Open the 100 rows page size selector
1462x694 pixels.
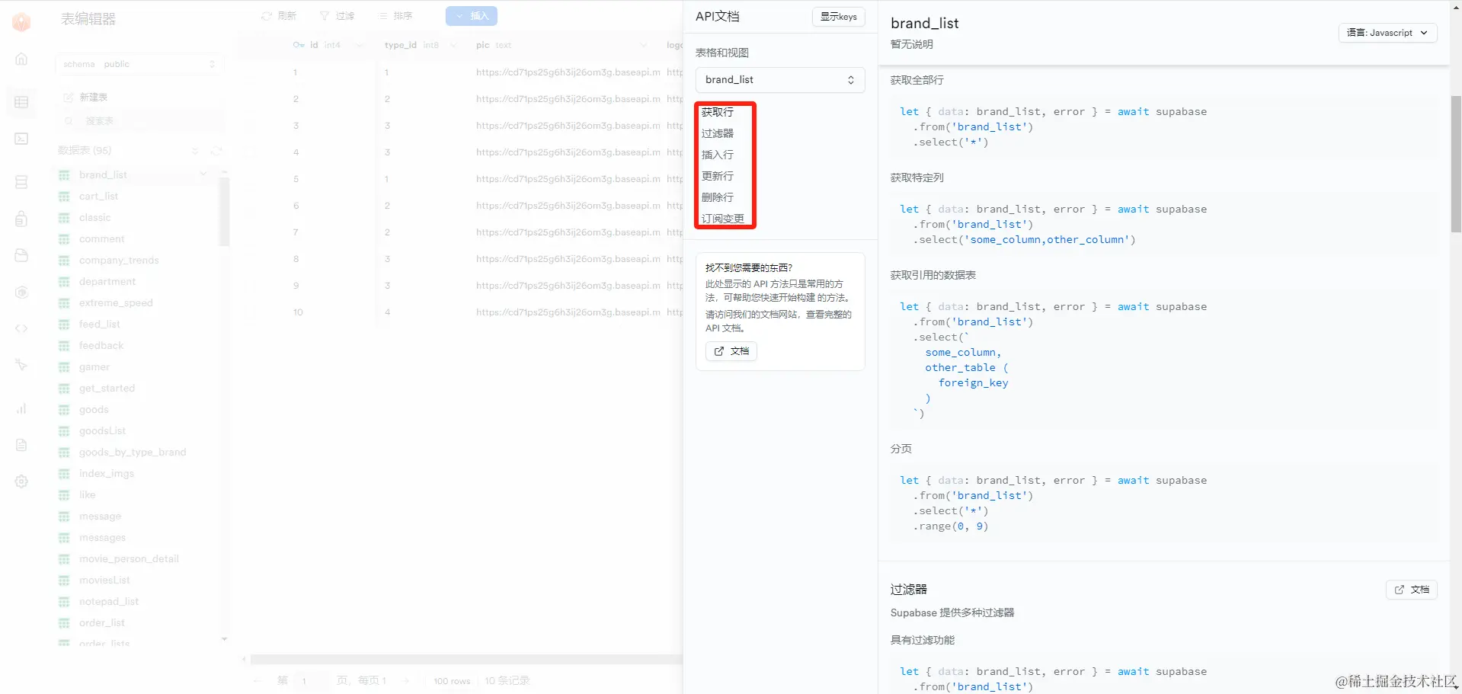click(x=452, y=681)
